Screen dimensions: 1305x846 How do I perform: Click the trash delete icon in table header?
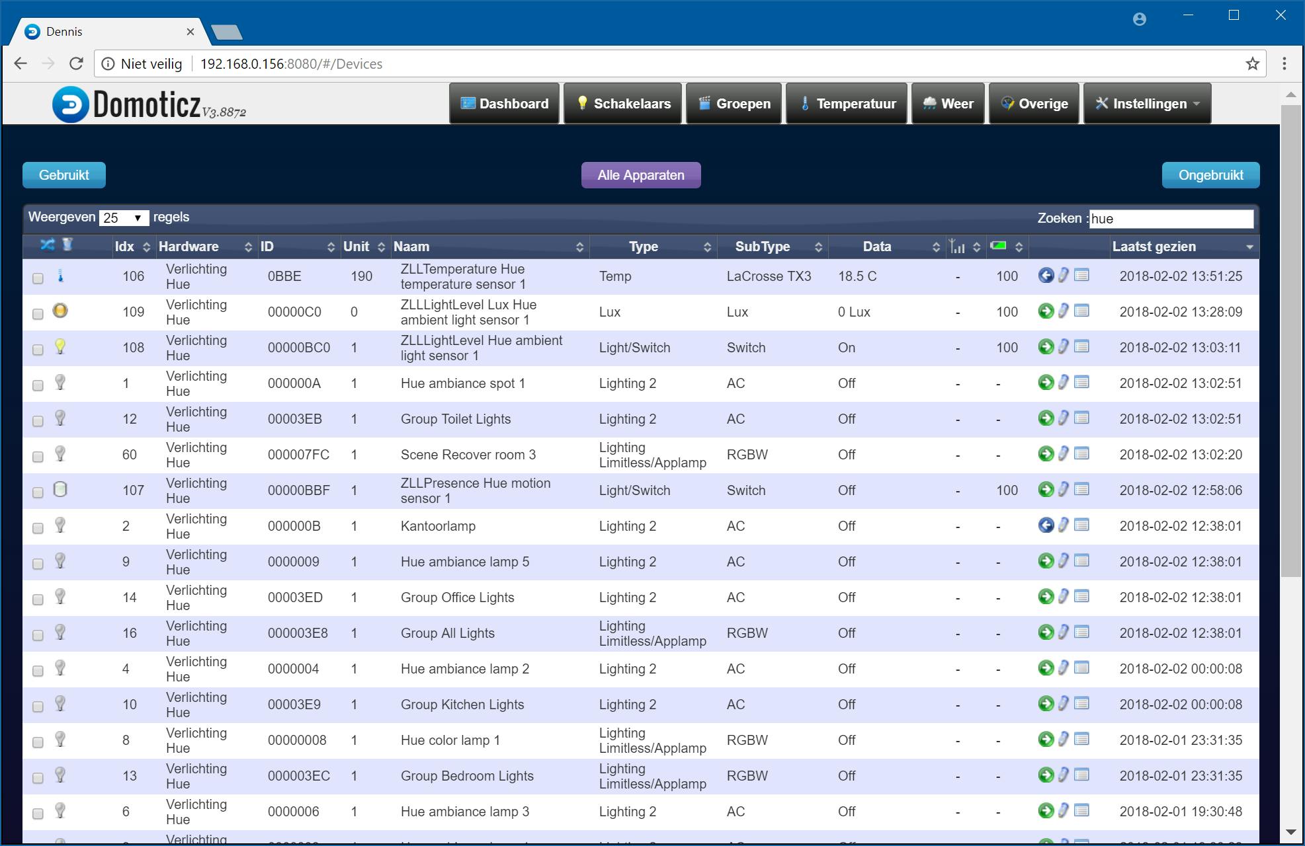click(67, 245)
